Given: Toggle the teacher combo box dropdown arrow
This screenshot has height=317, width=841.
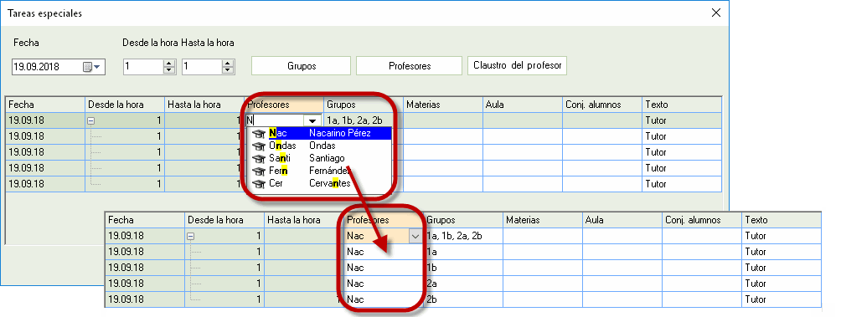Looking at the screenshot, I should tap(312, 121).
